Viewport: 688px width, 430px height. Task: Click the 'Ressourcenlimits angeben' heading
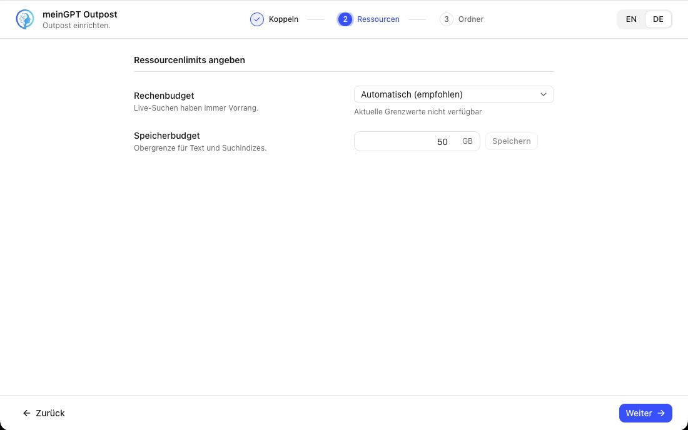coord(190,60)
